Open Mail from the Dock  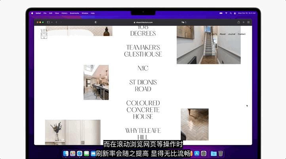coord(93,153)
